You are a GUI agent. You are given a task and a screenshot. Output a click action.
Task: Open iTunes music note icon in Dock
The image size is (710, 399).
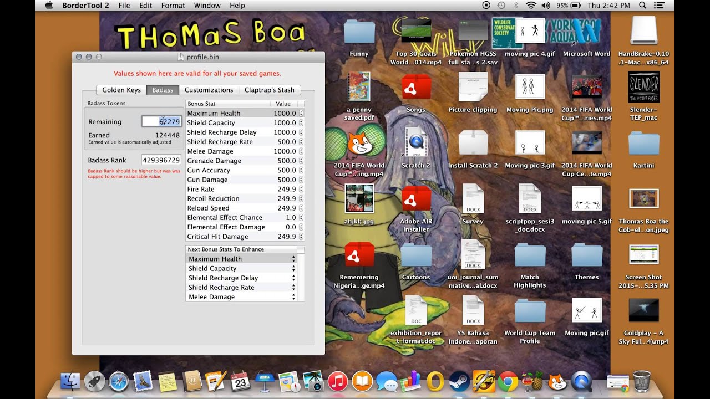pos(337,381)
